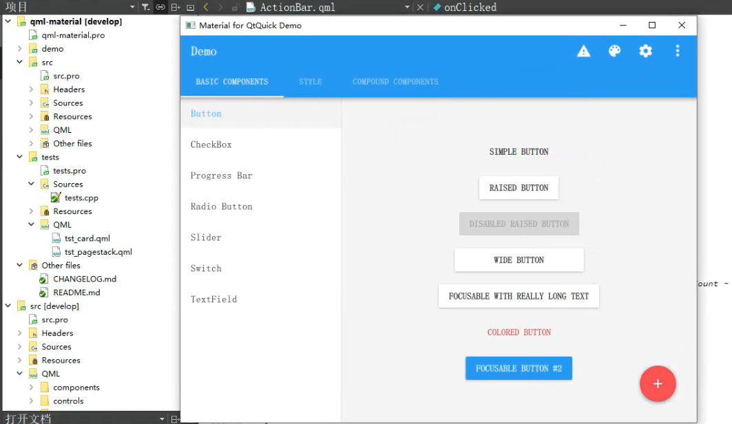
Task: Click the warning triangle icon in Demo toolbar
Action: point(584,50)
